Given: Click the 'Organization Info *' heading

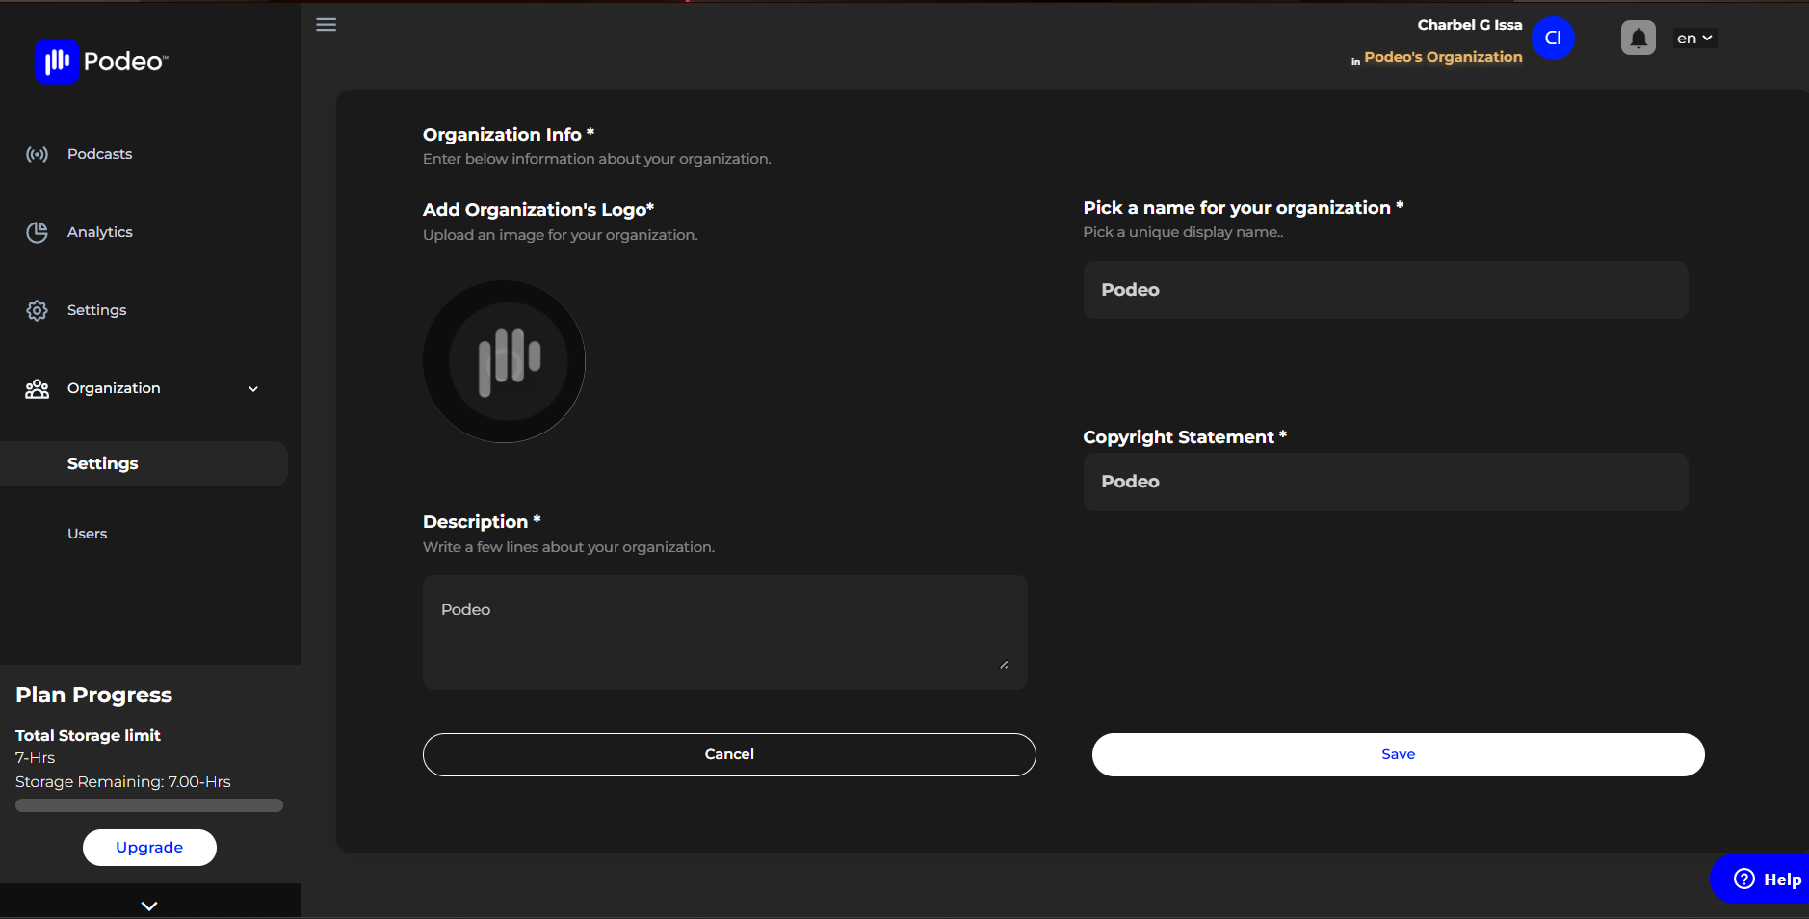Looking at the screenshot, I should pos(509,135).
